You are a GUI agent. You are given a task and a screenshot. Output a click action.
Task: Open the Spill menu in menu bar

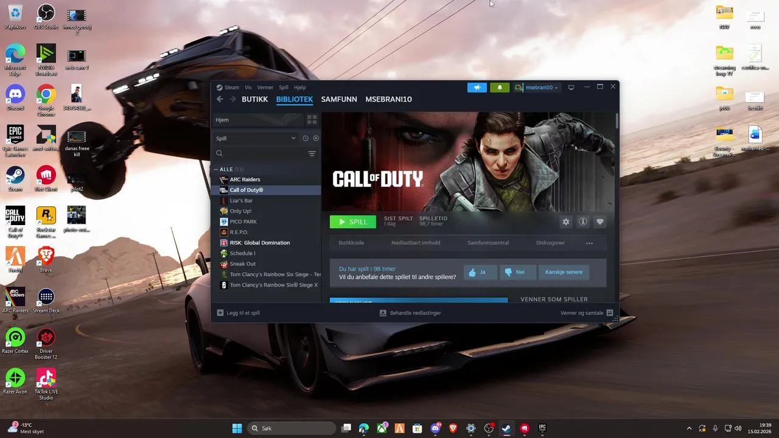pos(284,88)
